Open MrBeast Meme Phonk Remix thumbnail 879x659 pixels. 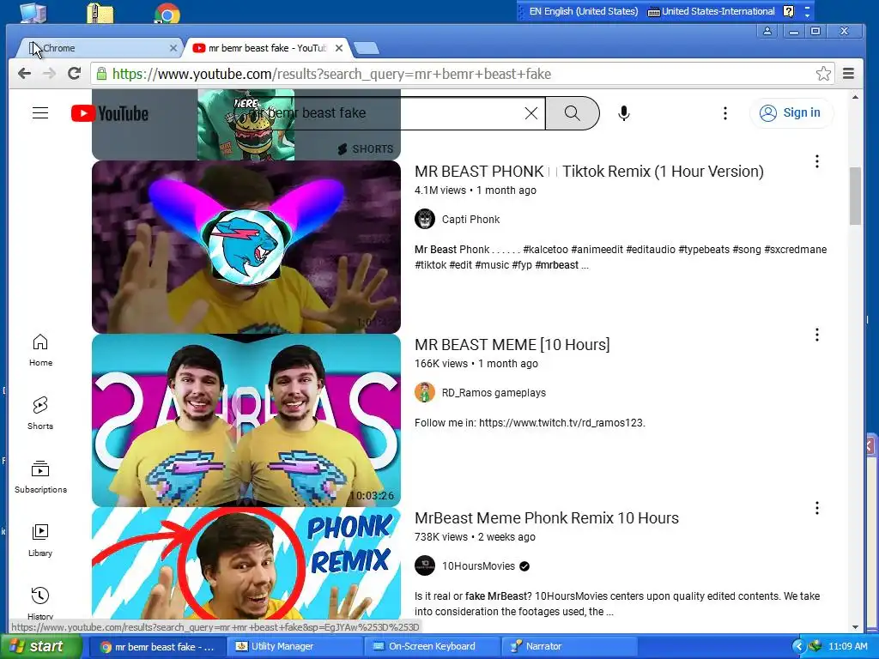tap(246, 563)
